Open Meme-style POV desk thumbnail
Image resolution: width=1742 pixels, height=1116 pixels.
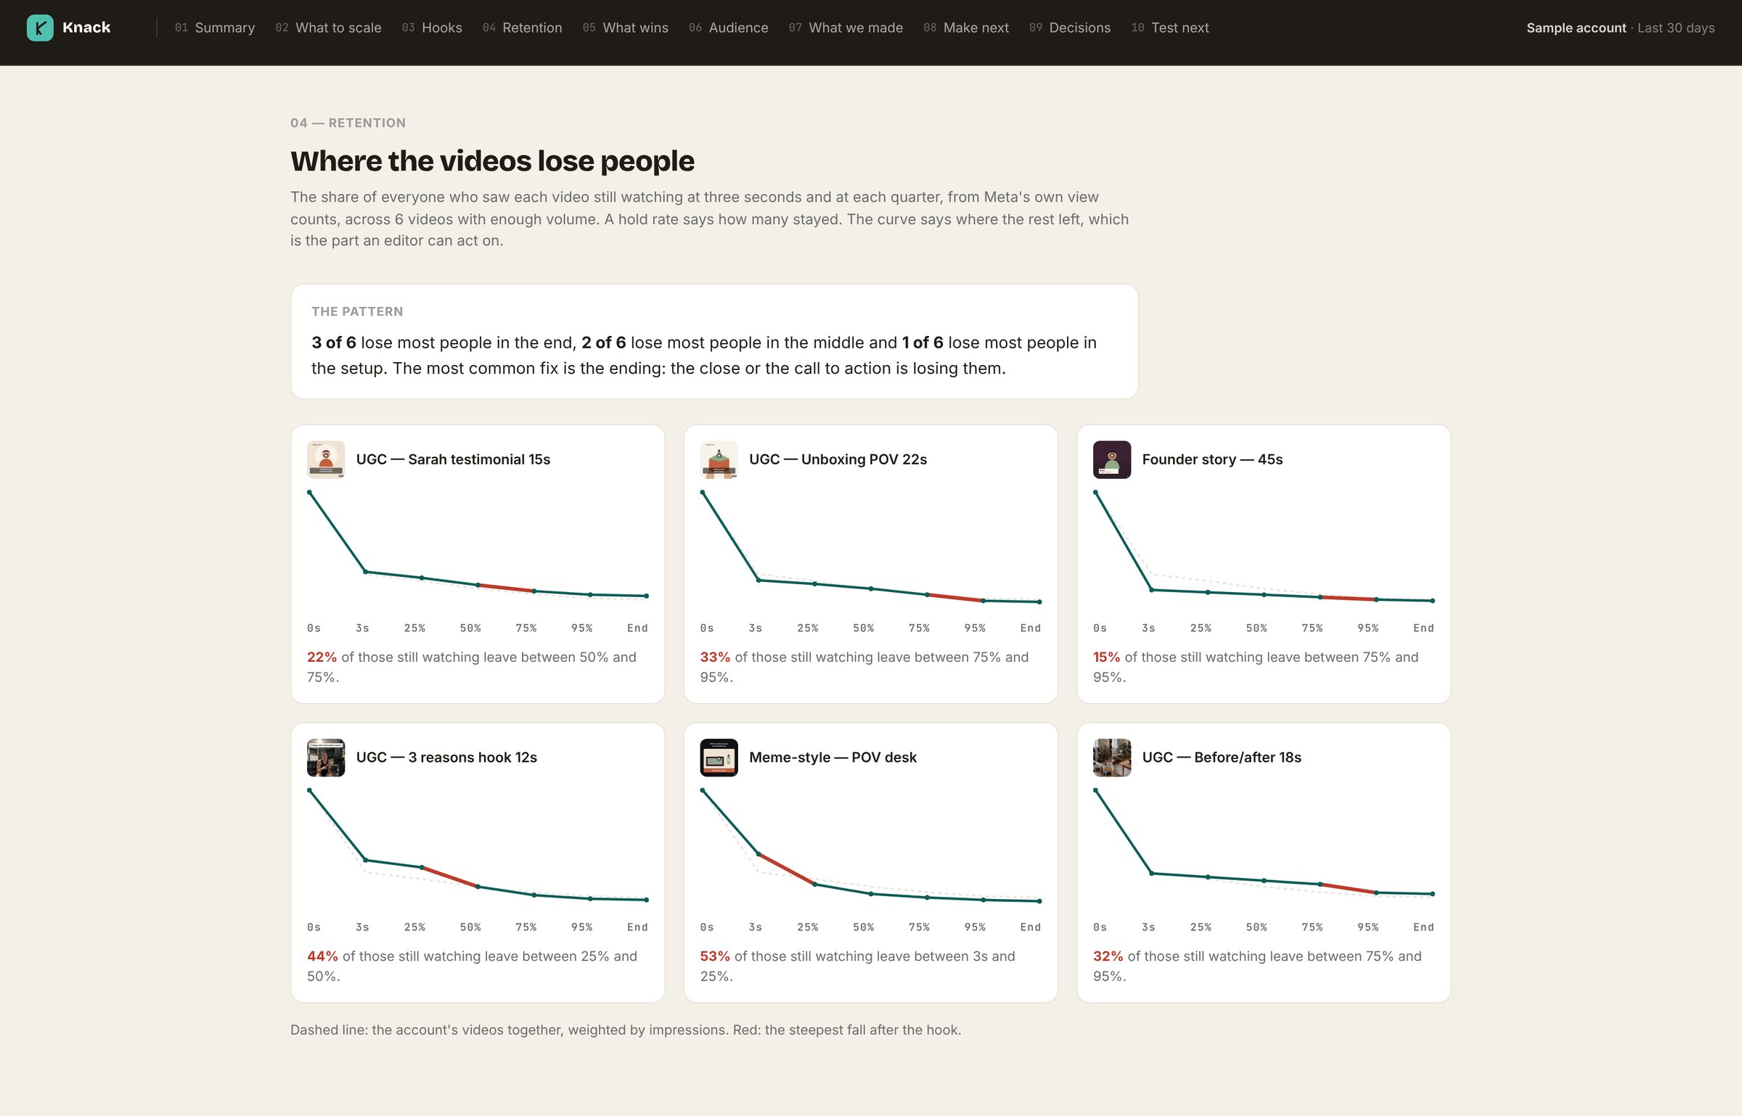[x=719, y=758]
